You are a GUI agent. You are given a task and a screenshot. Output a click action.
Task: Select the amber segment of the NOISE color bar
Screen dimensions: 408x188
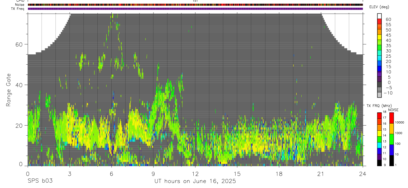tap(391, 129)
